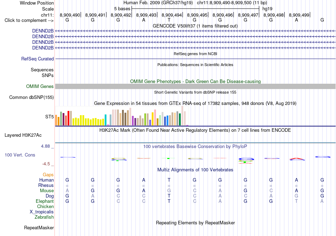The height and width of the screenshot is (236, 336).
Task: Click the Human Feb. 2009 (GRCh37/hg19) position header
Action: (x=158, y=3)
